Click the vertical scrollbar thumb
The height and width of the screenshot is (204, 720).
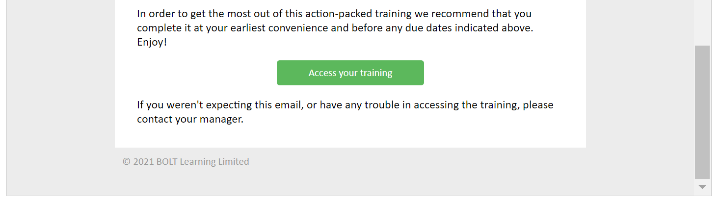click(702, 112)
